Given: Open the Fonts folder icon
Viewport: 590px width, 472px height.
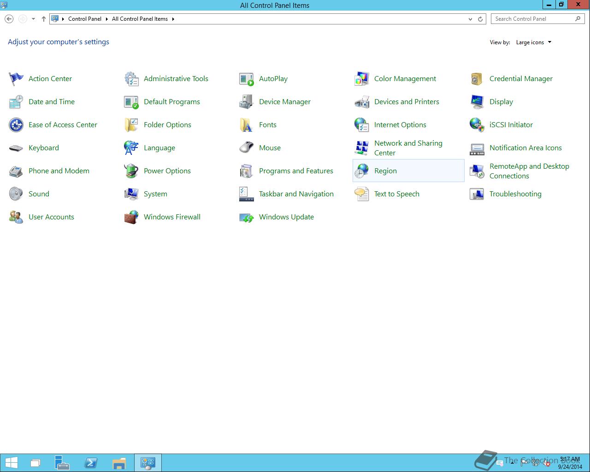Looking at the screenshot, I should point(247,125).
